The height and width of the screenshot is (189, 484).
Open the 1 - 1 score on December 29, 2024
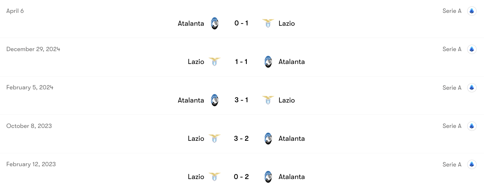241,62
